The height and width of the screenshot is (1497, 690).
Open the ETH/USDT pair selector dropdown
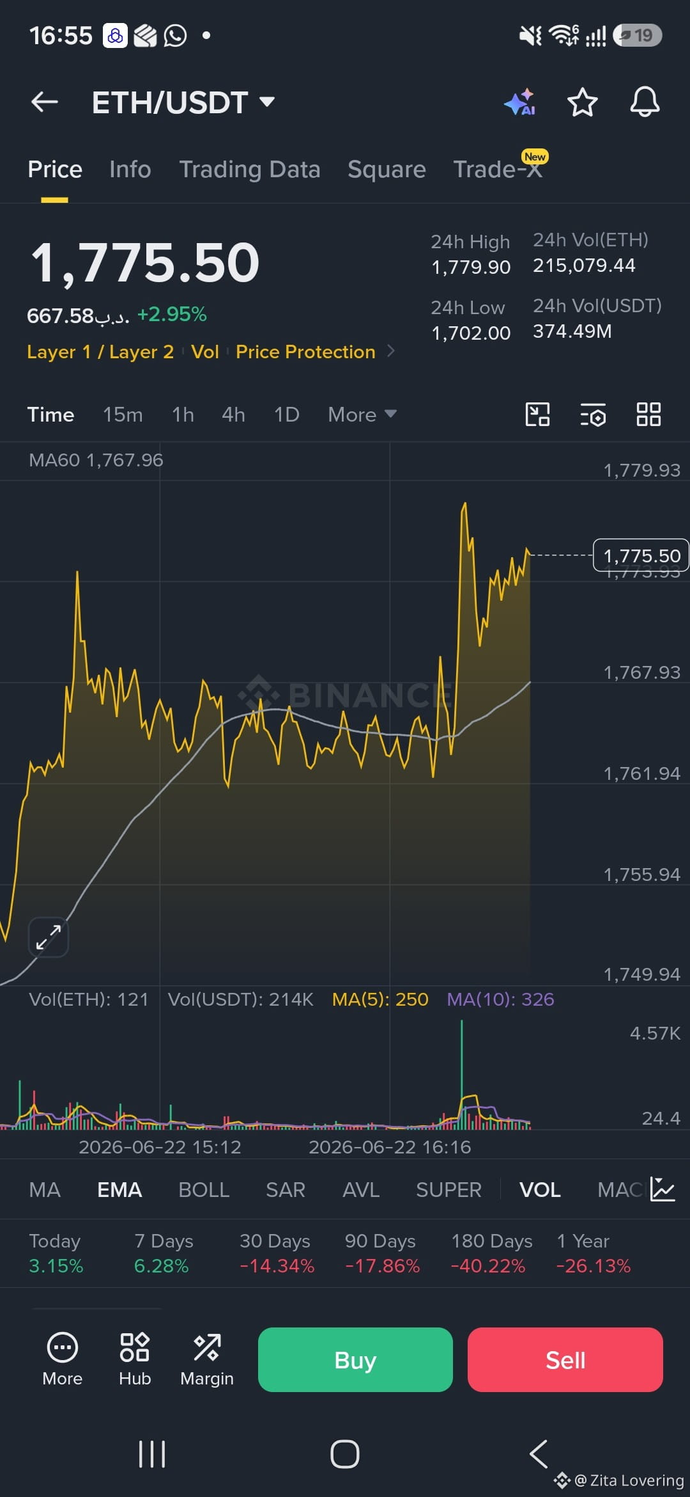(183, 102)
